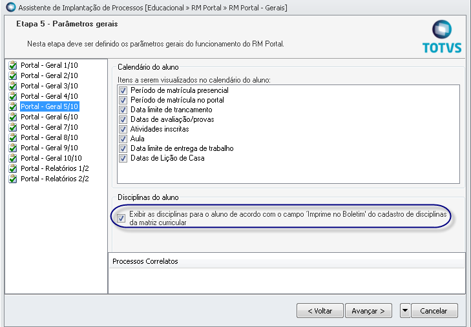This screenshot has height=327, width=471.
Task: Click the checkmark icon beside Portal - Geral 6/10
Action: point(13,117)
